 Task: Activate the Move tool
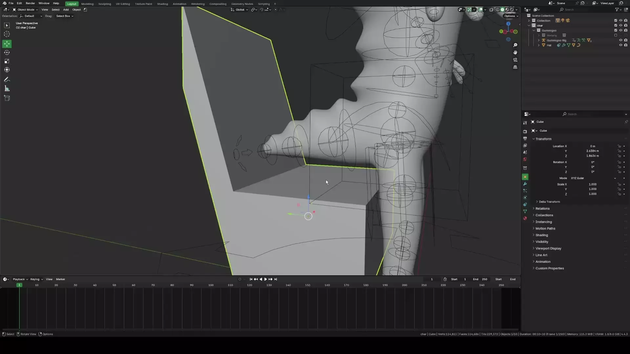[x=7, y=44]
